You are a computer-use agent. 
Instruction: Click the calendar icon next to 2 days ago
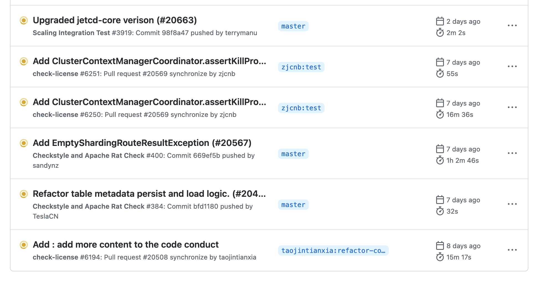440,21
